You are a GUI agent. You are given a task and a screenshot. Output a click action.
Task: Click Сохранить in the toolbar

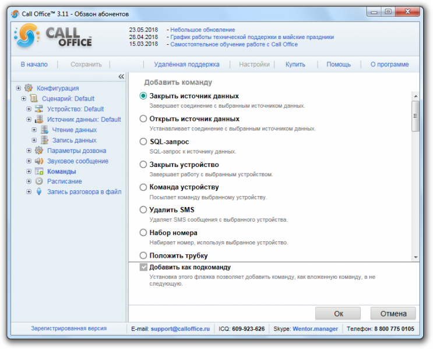(x=86, y=64)
